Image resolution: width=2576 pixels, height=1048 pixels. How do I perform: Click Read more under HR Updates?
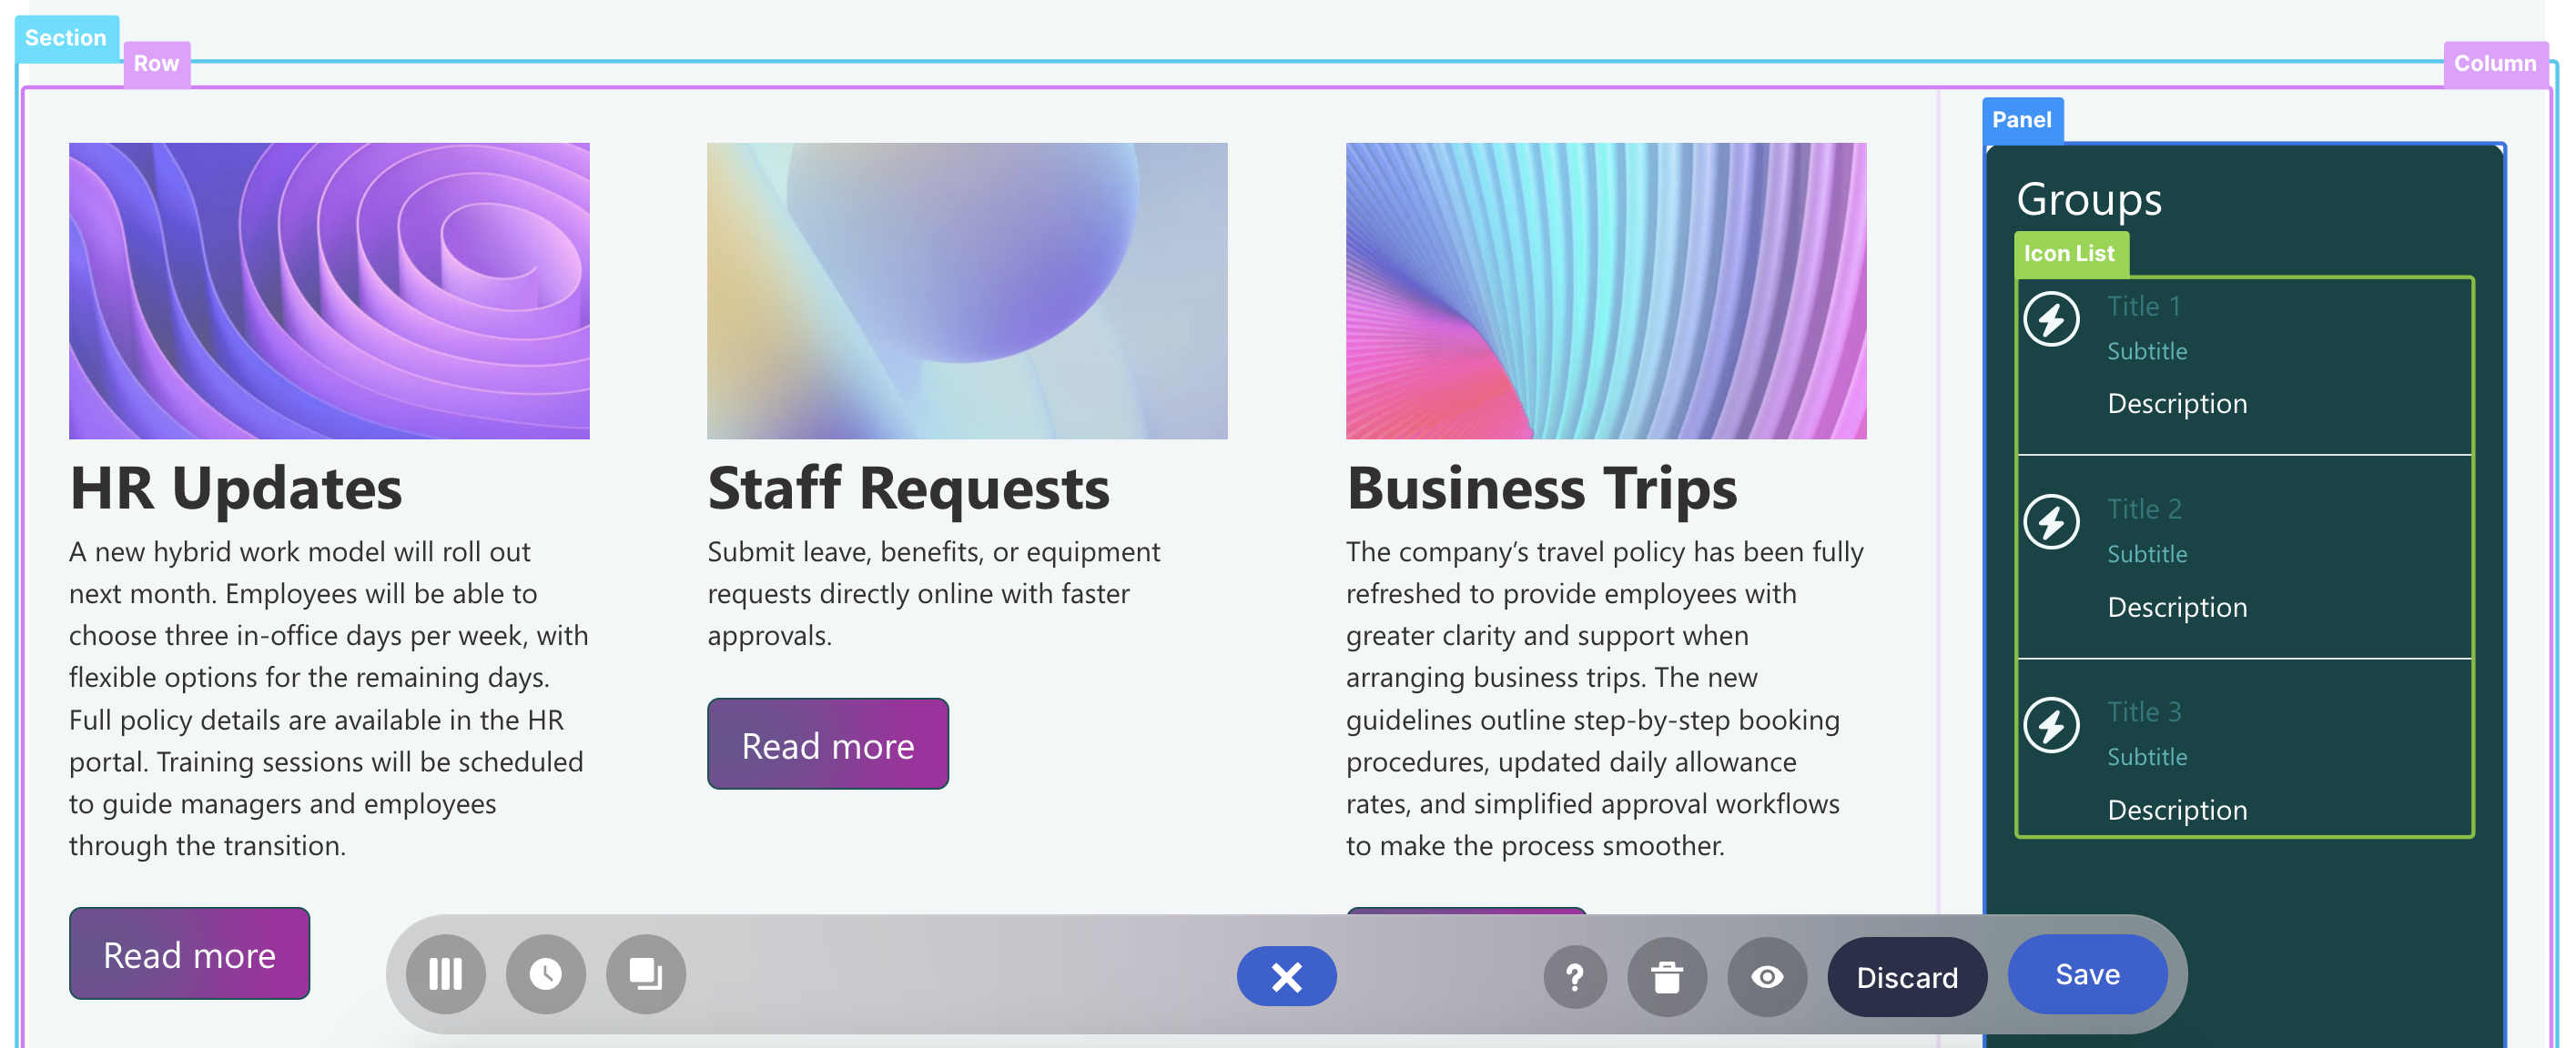pyautogui.click(x=189, y=954)
